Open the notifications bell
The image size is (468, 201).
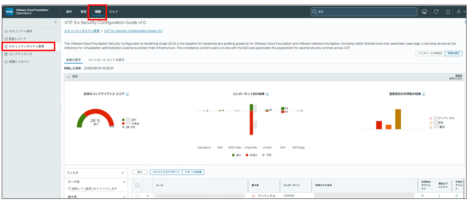(x=448, y=12)
